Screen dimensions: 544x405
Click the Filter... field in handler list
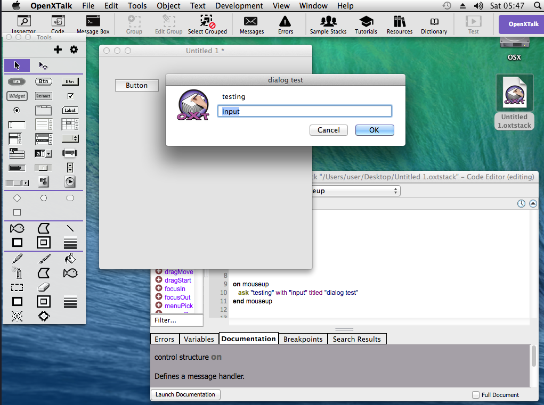click(177, 320)
